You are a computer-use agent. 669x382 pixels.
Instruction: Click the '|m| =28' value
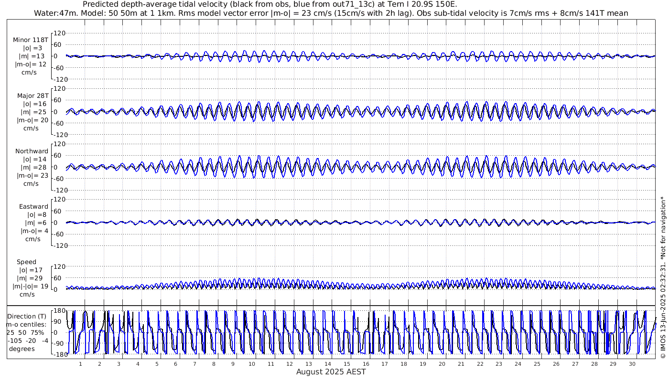[33, 167]
